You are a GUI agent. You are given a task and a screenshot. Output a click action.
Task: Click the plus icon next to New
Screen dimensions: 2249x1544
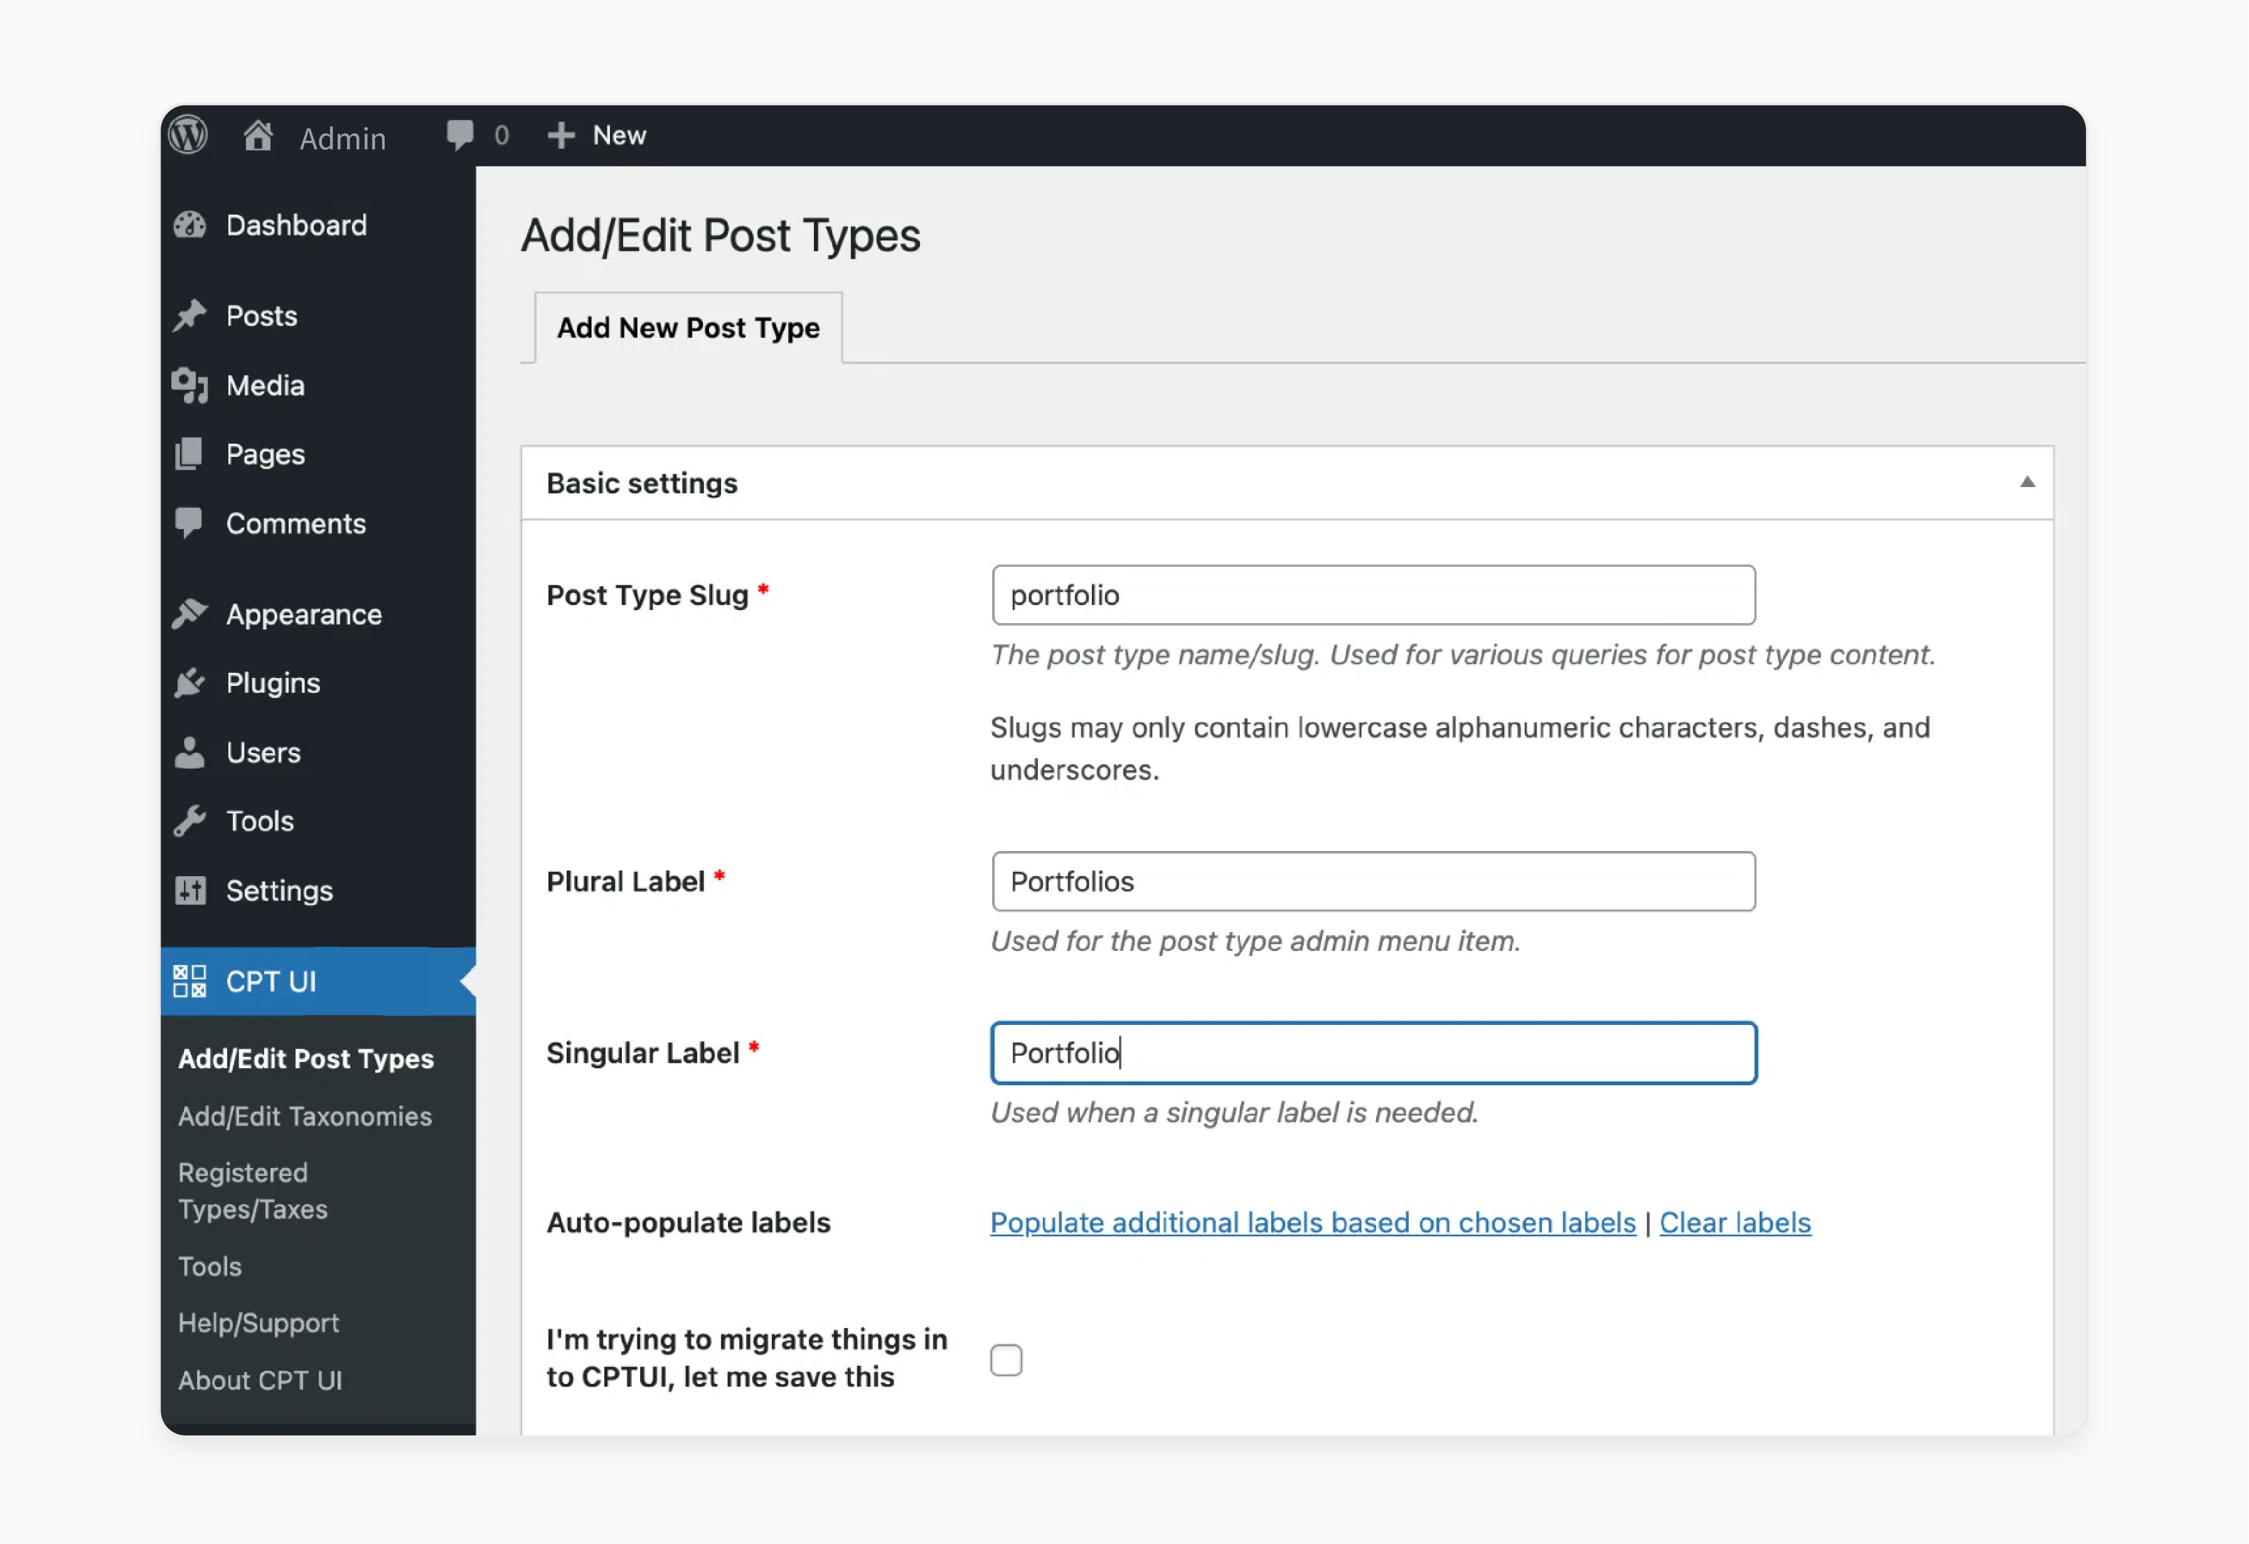click(561, 136)
